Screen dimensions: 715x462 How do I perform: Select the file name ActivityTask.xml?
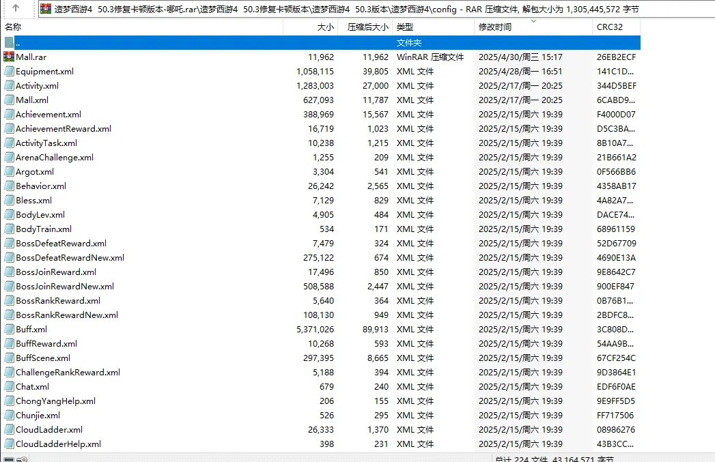coord(46,143)
